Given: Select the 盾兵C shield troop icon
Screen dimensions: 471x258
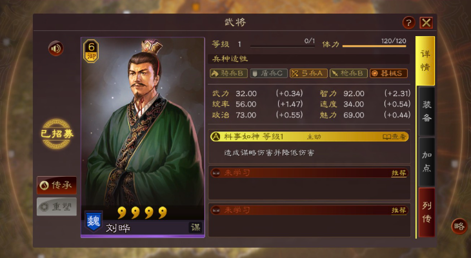Looking at the screenshot, I should tap(268, 74).
